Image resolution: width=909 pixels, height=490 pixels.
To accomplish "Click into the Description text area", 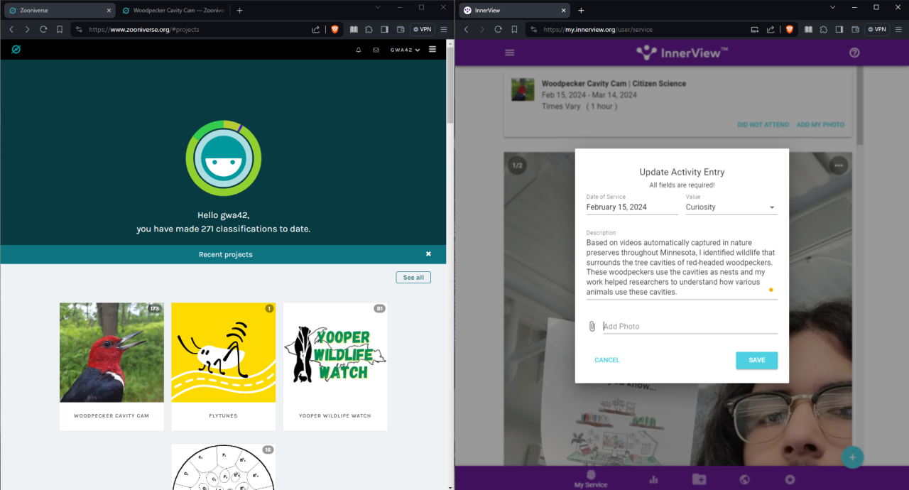I will click(x=682, y=268).
